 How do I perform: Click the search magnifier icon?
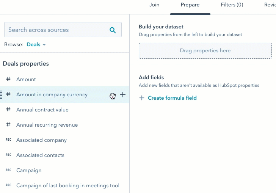click(x=113, y=30)
